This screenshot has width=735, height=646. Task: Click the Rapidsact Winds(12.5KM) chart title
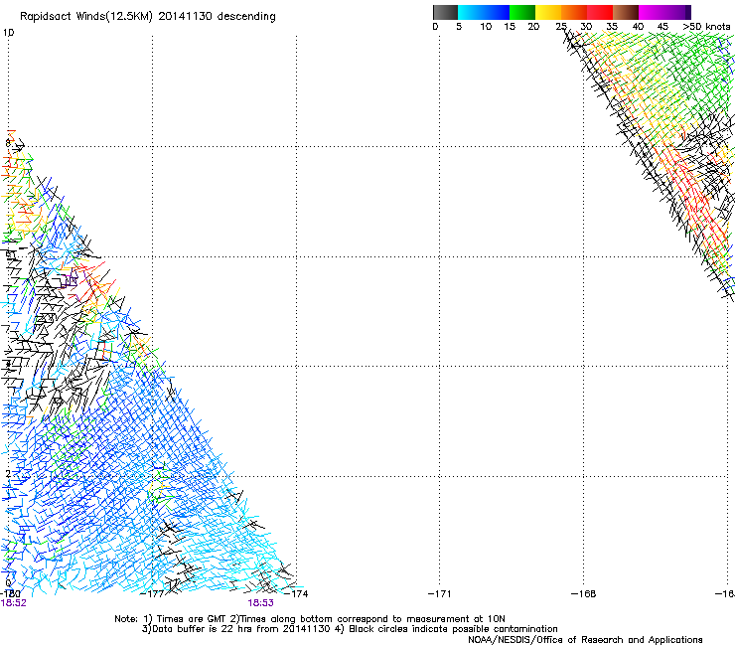pyautogui.click(x=148, y=17)
